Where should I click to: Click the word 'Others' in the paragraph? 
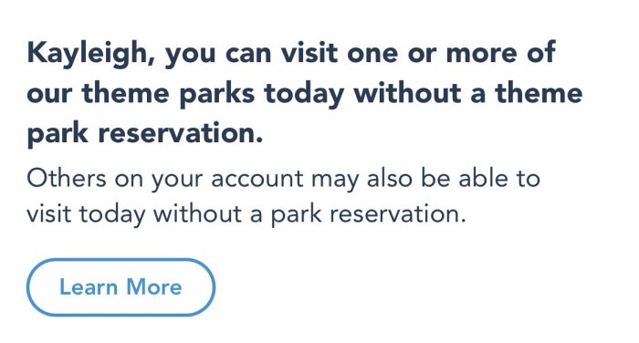point(67,179)
